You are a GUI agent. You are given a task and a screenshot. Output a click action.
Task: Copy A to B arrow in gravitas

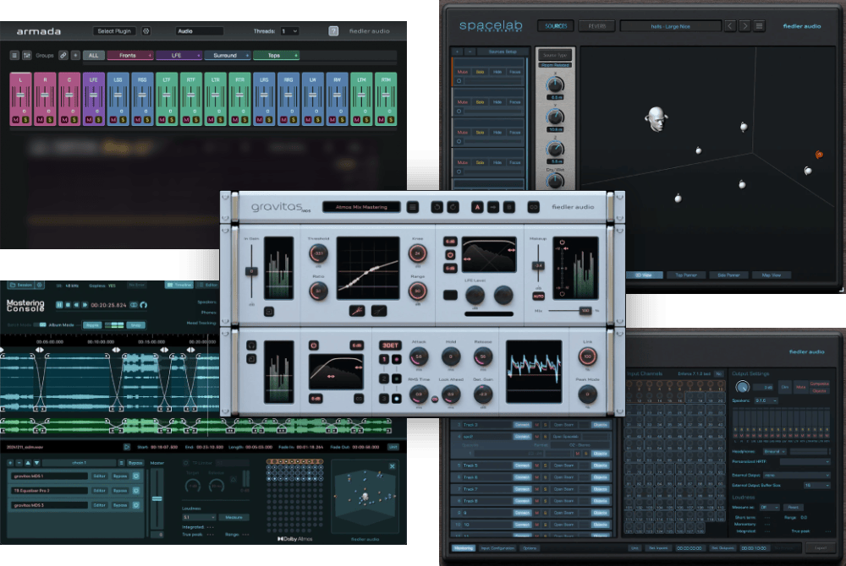pos(493,207)
